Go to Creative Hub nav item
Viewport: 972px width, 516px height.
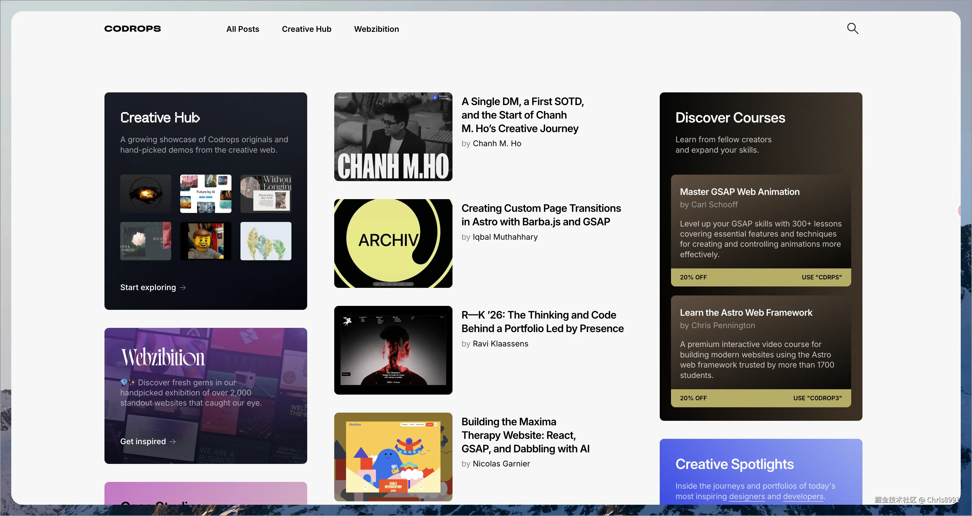click(x=306, y=29)
